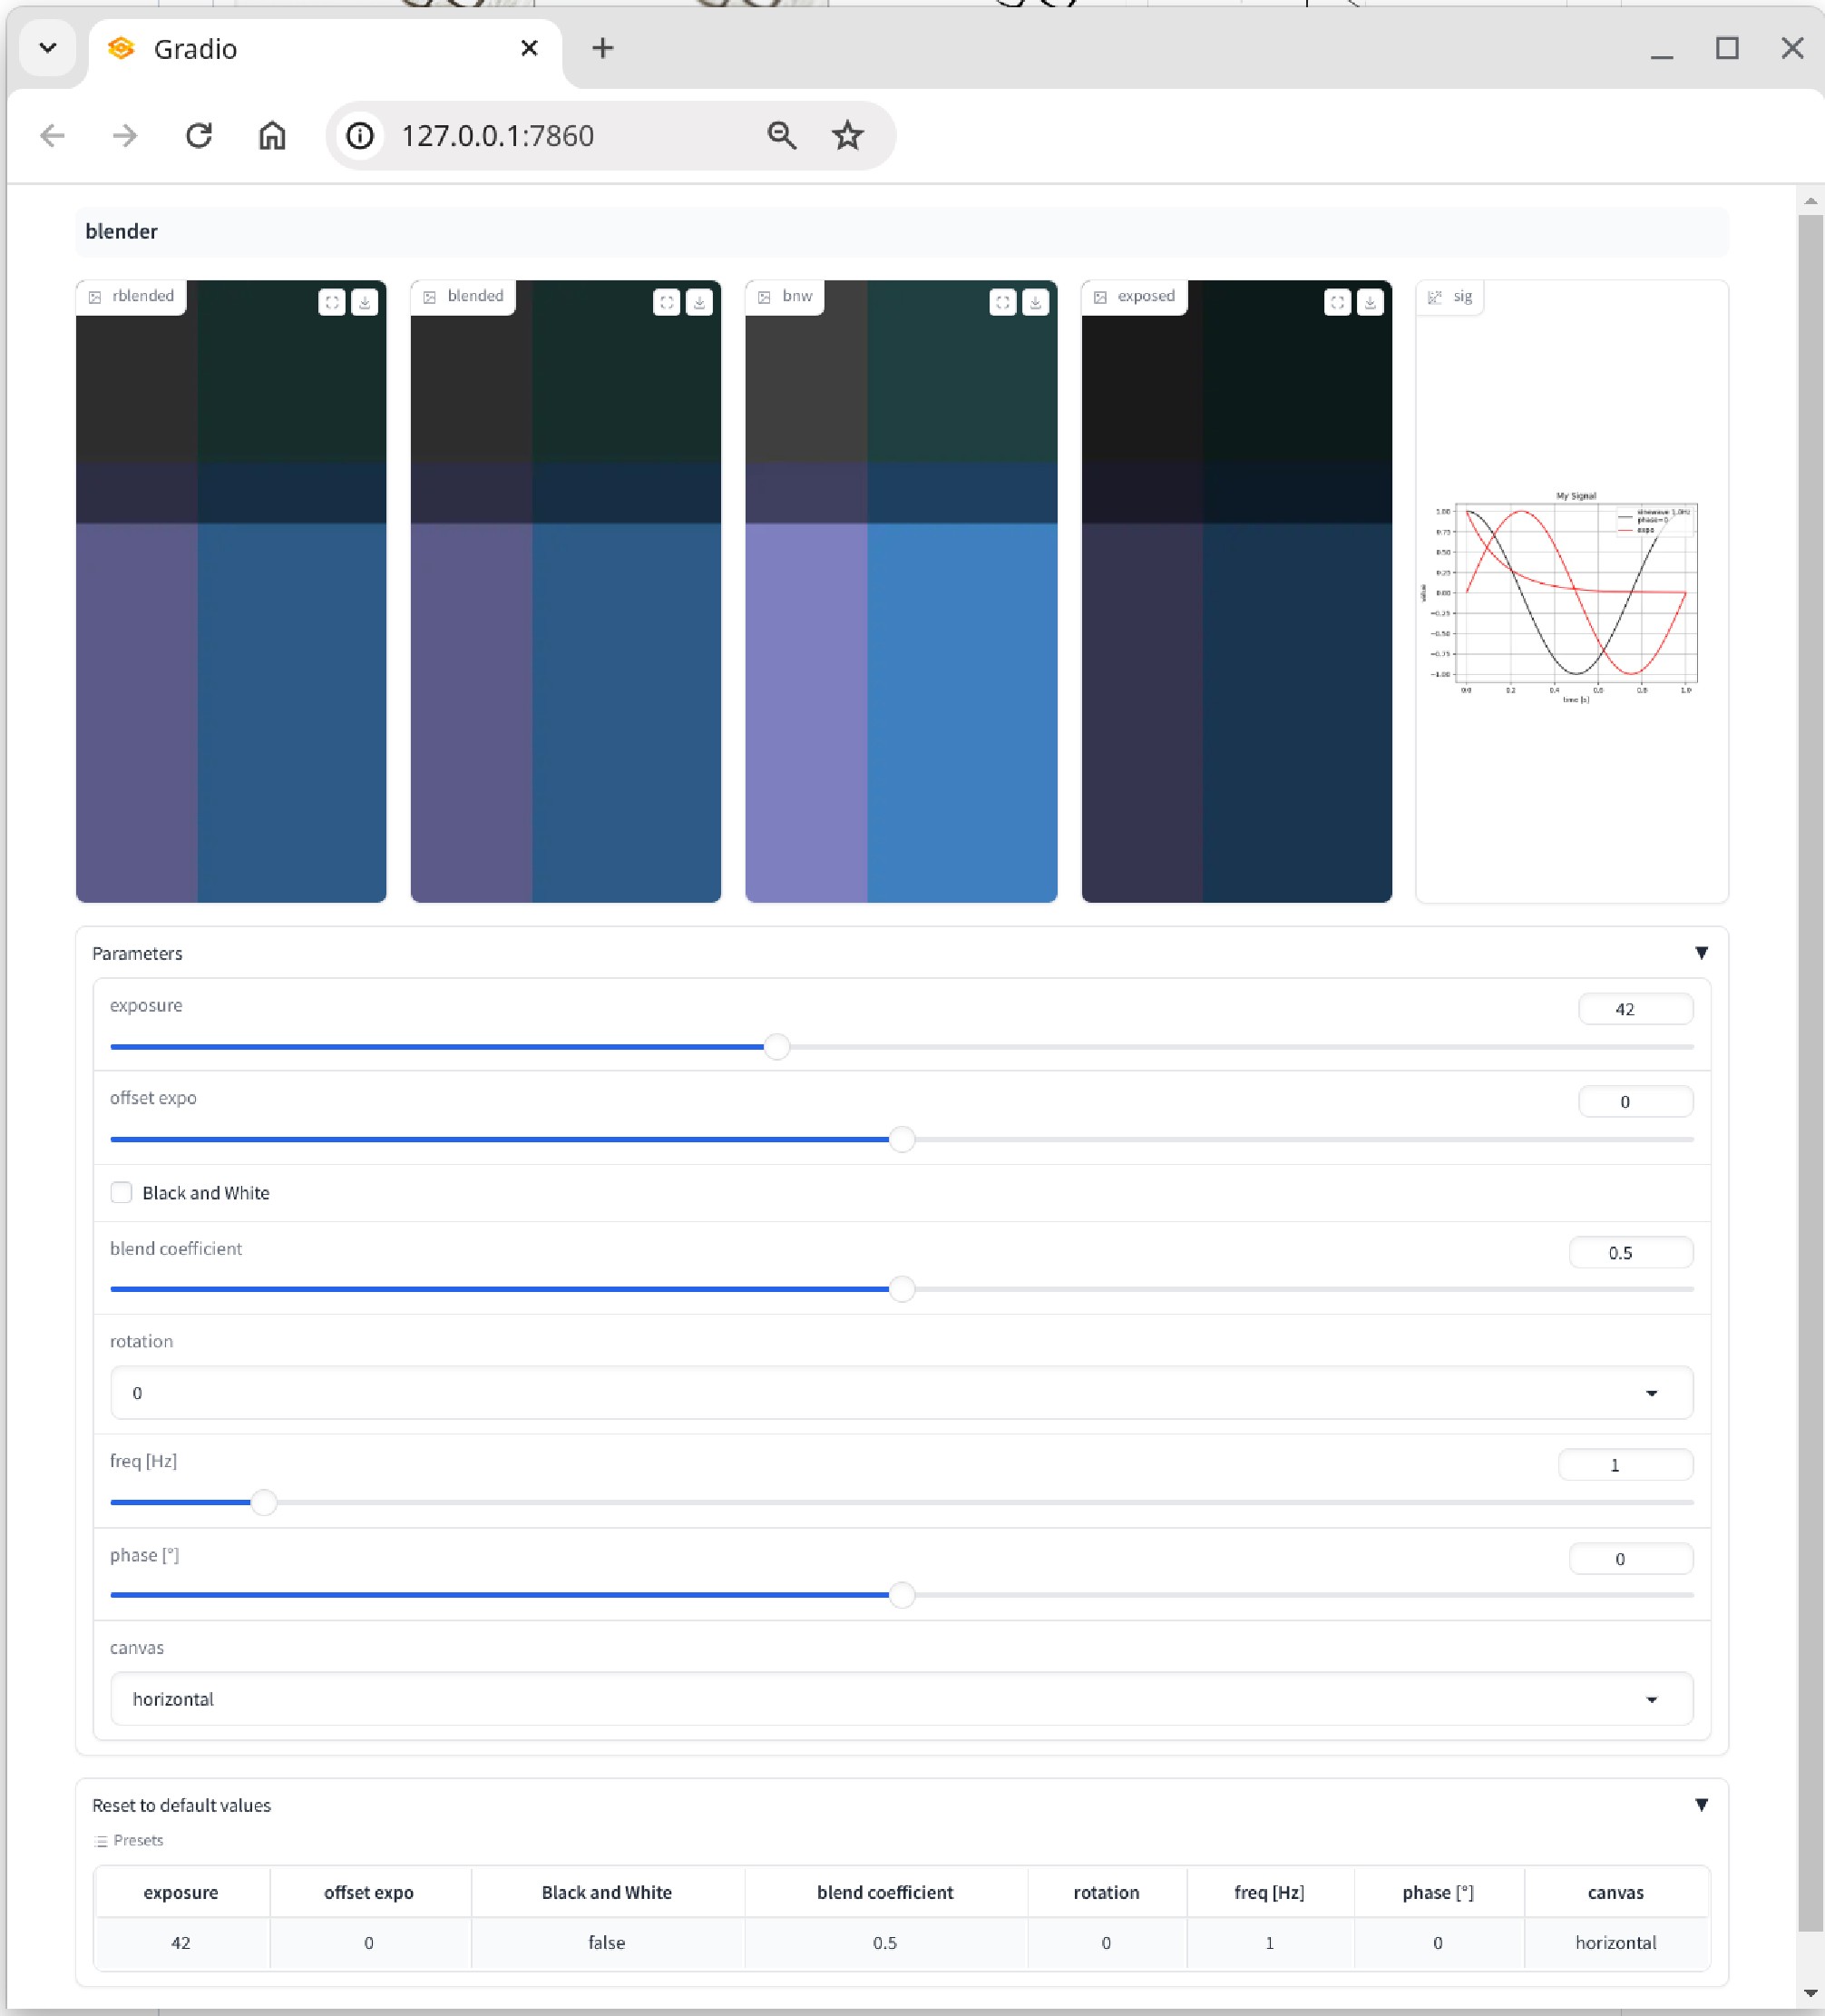Click the rblended image preview

(x=231, y=591)
